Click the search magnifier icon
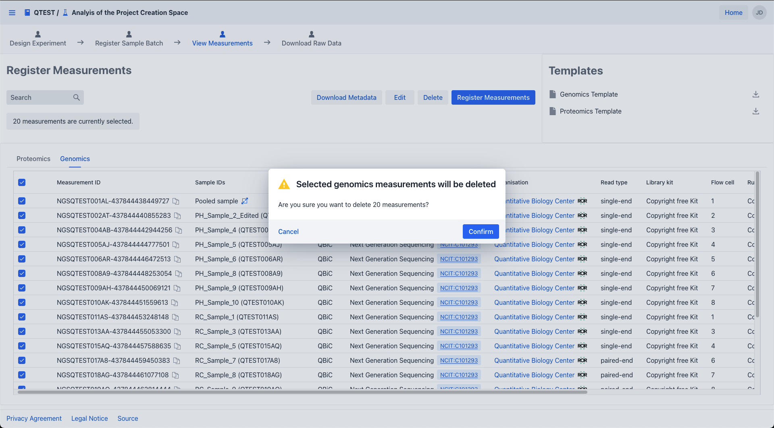The width and height of the screenshot is (774, 428). coord(77,97)
